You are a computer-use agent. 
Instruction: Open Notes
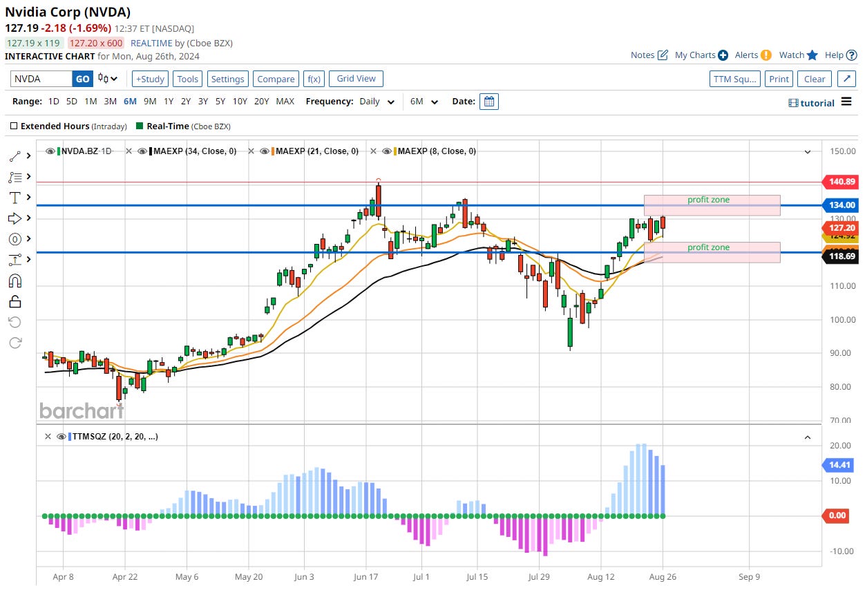[649, 55]
